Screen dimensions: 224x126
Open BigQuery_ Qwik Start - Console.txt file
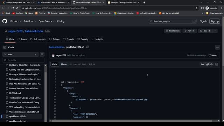point(25,65)
